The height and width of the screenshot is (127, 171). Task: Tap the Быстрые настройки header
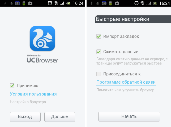point(133,19)
